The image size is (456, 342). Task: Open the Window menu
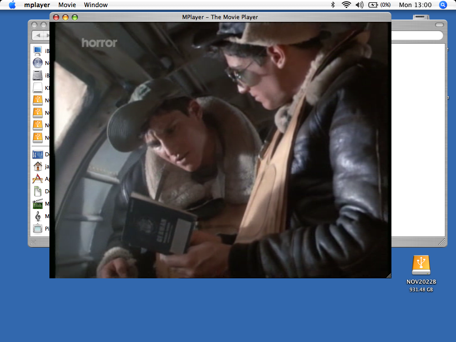point(96,5)
